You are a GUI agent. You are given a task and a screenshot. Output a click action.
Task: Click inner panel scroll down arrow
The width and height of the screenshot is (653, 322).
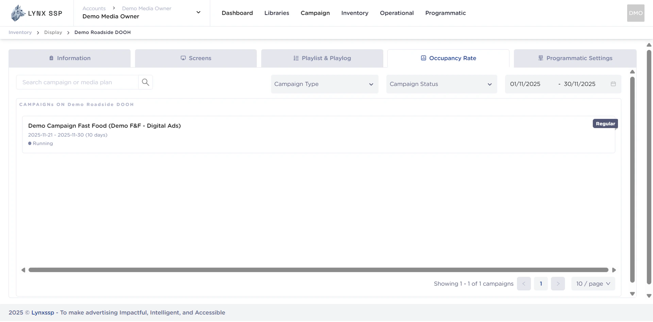[632, 294]
